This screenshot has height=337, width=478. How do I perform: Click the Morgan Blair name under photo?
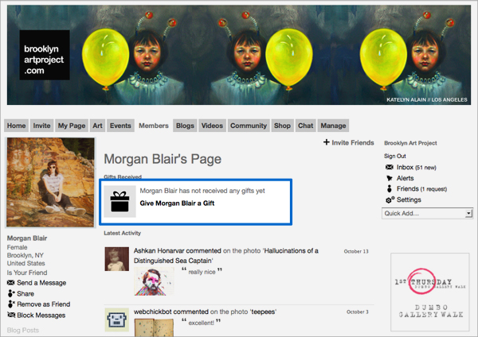pyautogui.click(x=27, y=238)
